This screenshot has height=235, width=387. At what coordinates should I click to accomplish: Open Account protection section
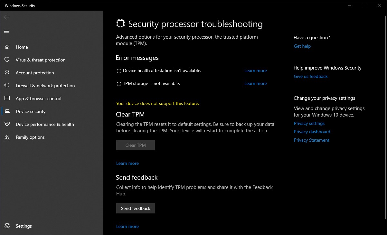(x=52, y=73)
